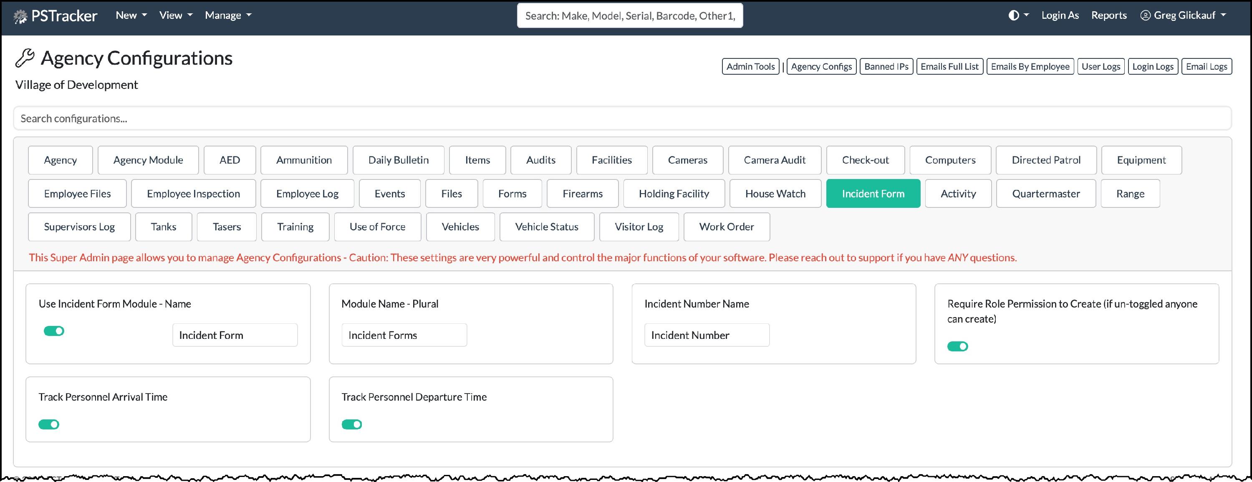The image size is (1252, 482).
Task: Open the Email Logs button
Action: click(1207, 67)
